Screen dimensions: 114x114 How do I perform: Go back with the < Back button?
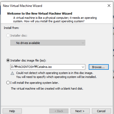click(x=59, y=111)
